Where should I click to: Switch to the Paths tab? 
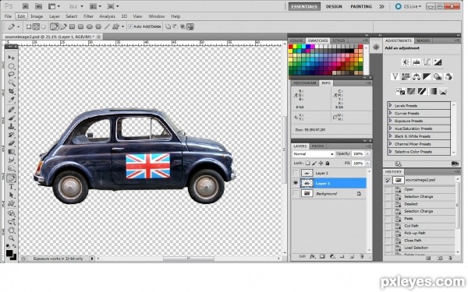317,146
